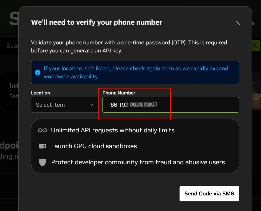Click the 'Location' field label
This screenshot has width=261, height=211.
[x=40, y=93]
